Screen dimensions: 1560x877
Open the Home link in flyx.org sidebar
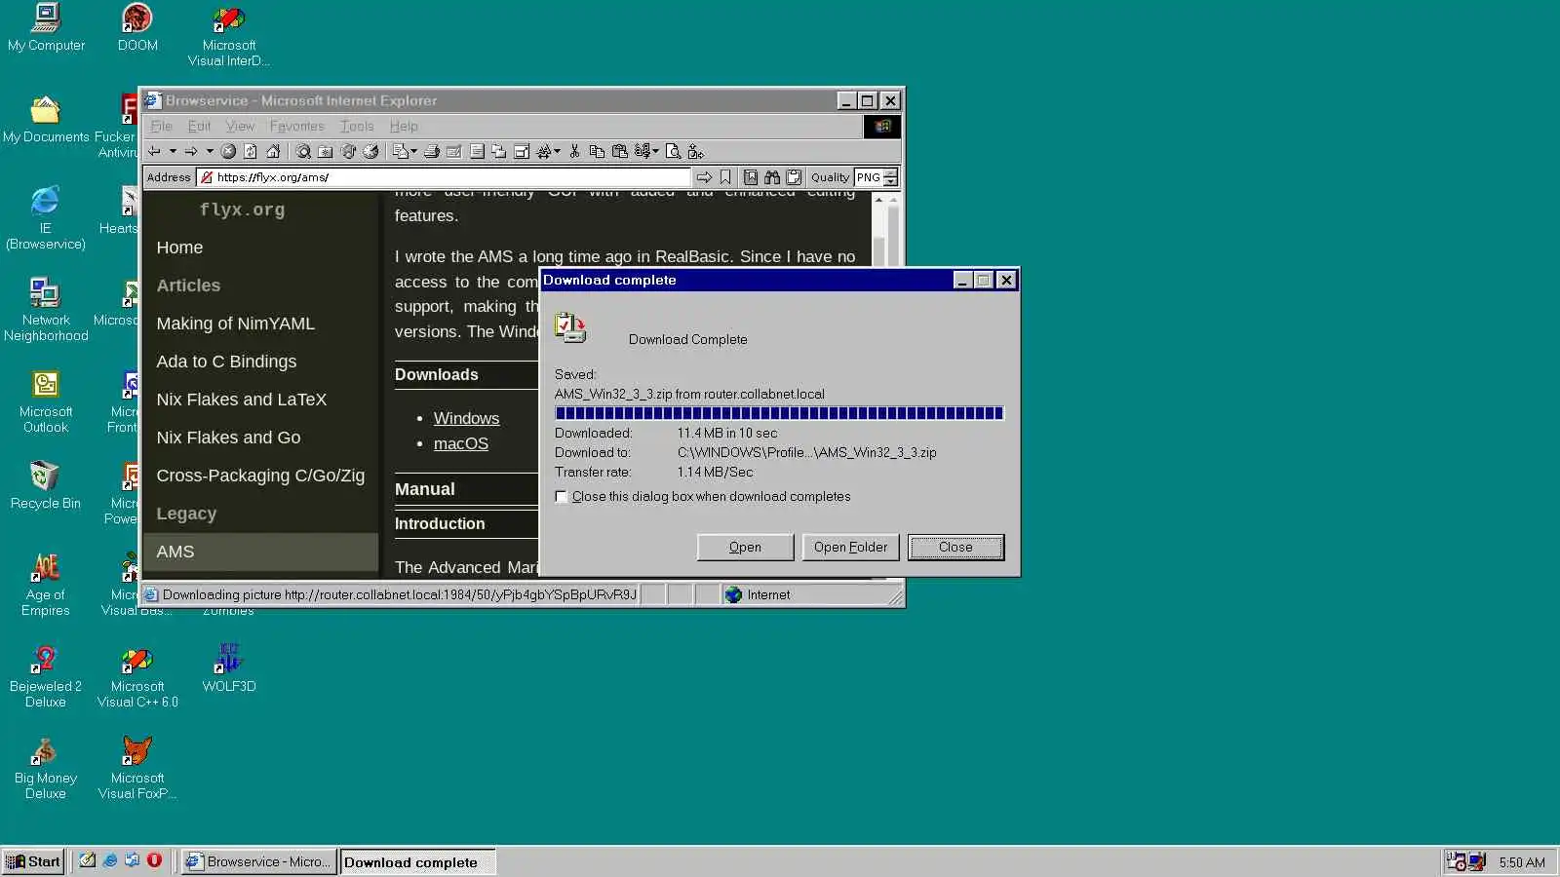pyautogui.click(x=179, y=248)
